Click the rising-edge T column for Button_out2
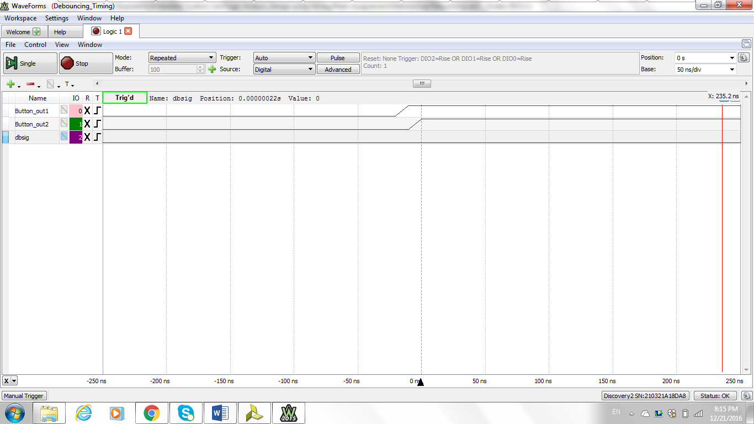 coord(97,124)
